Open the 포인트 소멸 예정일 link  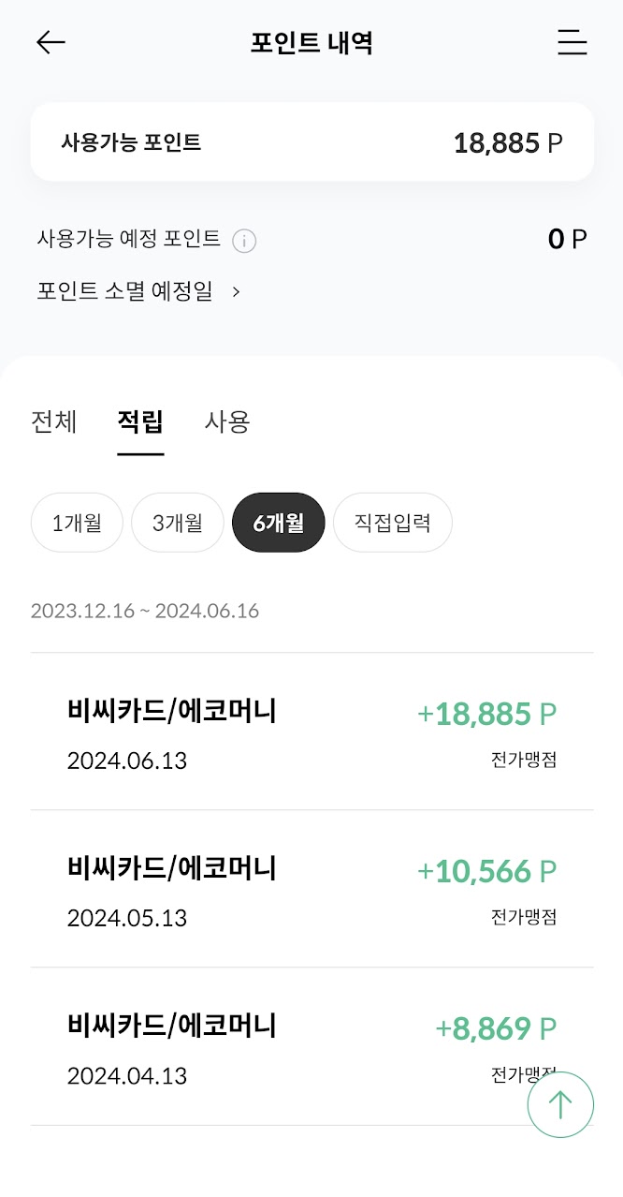click(x=131, y=291)
